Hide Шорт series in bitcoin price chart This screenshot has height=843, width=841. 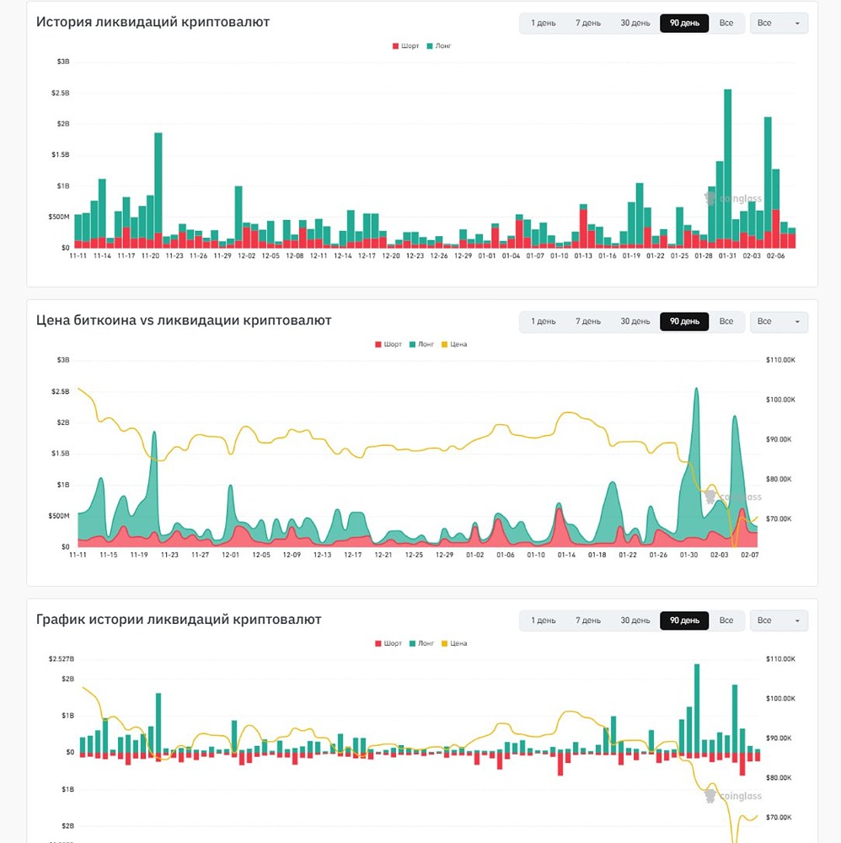tap(388, 345)
